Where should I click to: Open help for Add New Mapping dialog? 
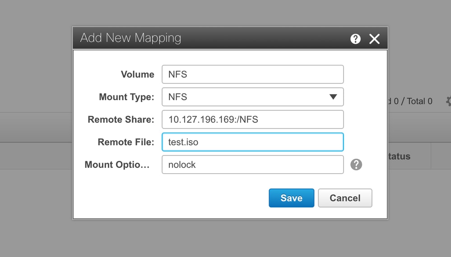355,38
